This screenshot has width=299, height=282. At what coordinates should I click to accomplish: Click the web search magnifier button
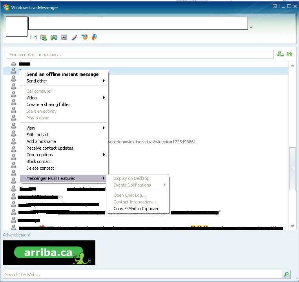(x=286, y=274)
